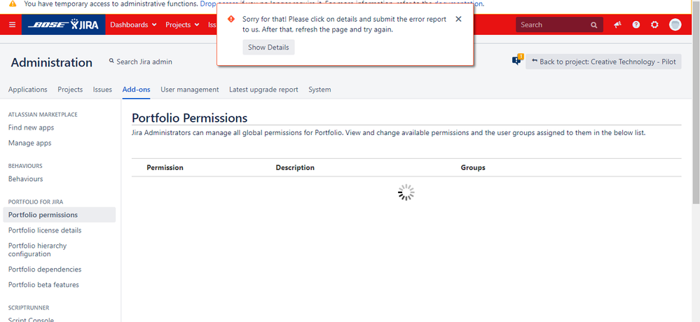Screen dimensions: 700x322
Task: Open Find new apps link
Action: click(32, 127)
